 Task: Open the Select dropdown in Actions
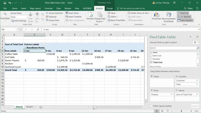tap(112, 17)
